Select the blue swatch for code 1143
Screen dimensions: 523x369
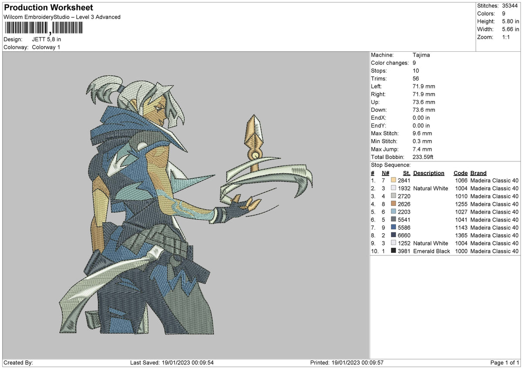[394, 228]
